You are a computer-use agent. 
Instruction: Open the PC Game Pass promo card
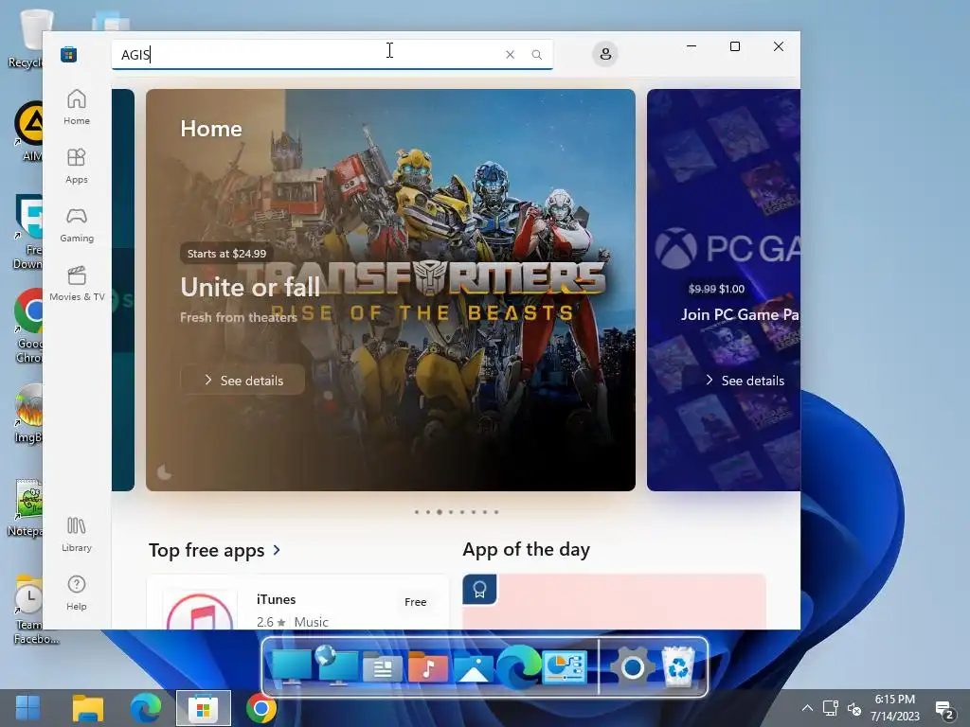pyautogui.click(x=723, y=290)
